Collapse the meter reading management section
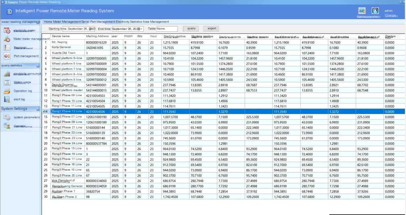The width and height of the screenshot is (406, 215). [38, 22]
